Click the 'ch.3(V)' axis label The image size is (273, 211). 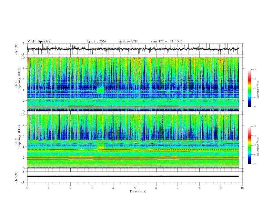tap(17, 177)
